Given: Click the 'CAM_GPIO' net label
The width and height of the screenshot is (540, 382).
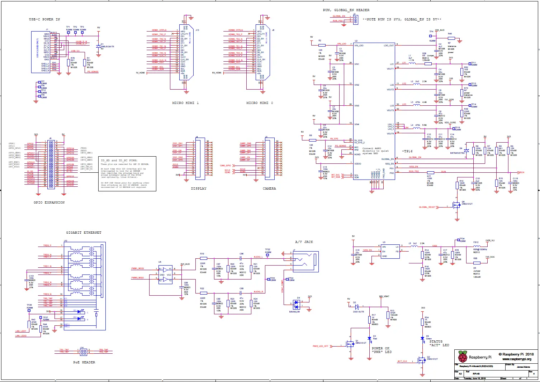Looking at the screenshot, I should (226, 166).
